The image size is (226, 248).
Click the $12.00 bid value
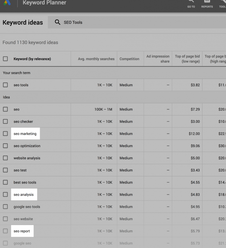[194, 134]
